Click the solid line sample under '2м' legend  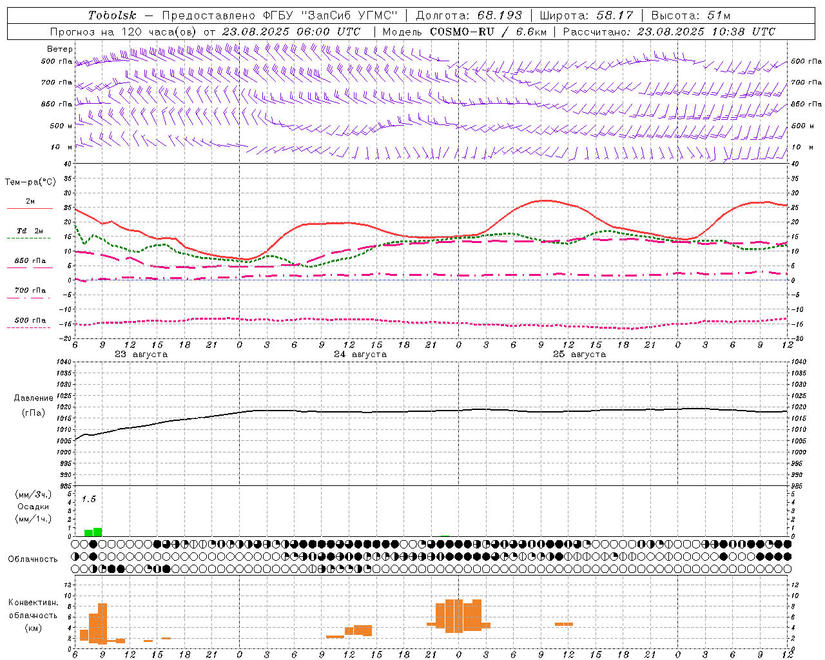click(x=30, y=209)
